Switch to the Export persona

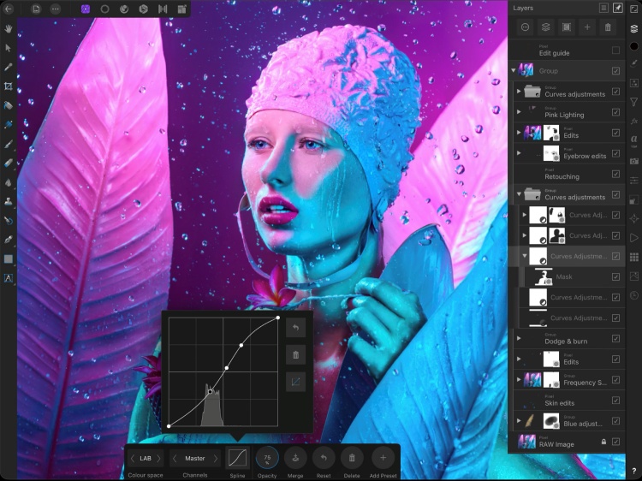(181, 9)
